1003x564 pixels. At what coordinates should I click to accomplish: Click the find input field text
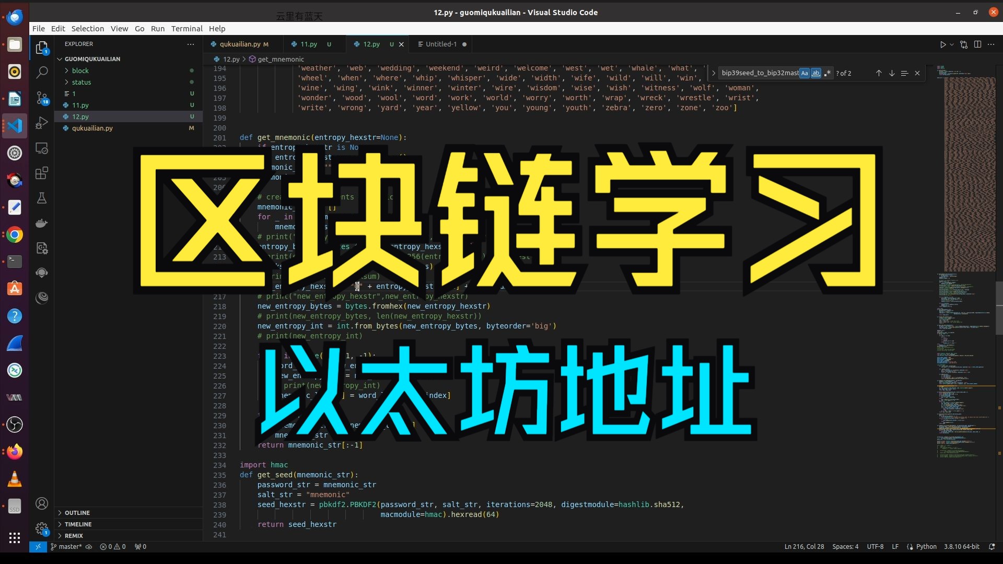pyautogui.click(x=760, y=73)
